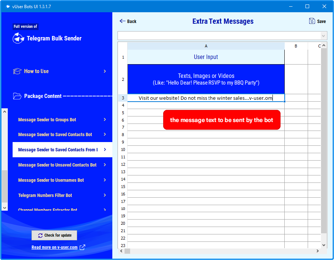Click the User Input header cell
The image size is (334, 260).
point(206,57)
